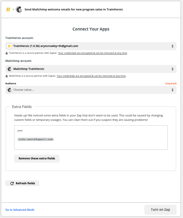The image size is (183, 218).
Task: Click the Refresh fields button
Action: [x=22, y=183]
